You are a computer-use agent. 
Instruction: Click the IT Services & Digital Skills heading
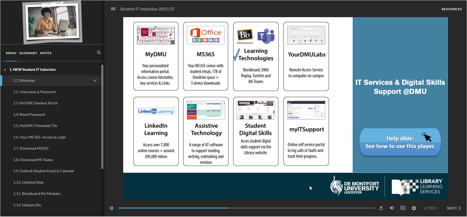[x=400, y=87]
